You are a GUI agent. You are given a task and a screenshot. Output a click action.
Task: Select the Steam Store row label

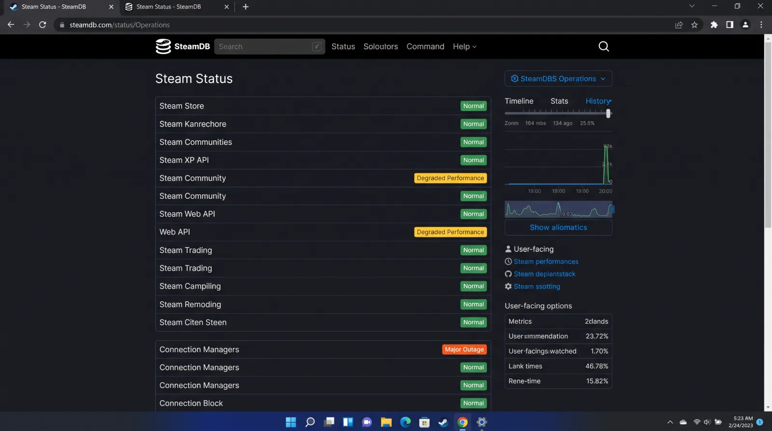click(182, 106)
